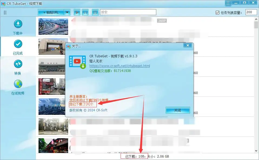Click the large TubeGet logo in About dialog
Viewport: 259px width, 160px height.
click(x=78, y=62)
